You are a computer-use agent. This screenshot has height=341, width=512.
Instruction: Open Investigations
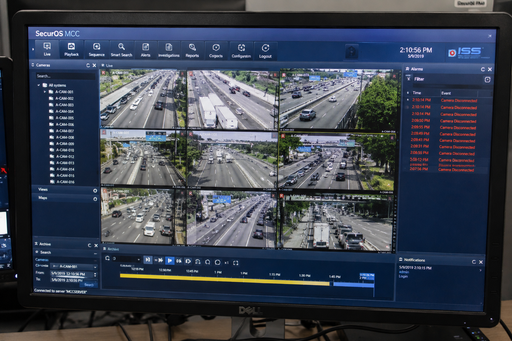169,51
